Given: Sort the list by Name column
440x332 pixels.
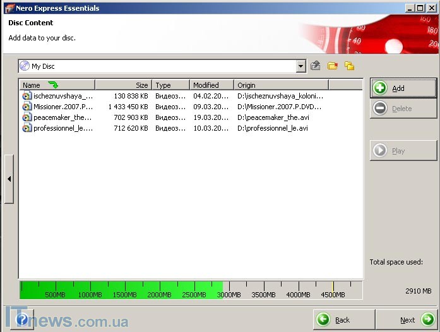Looking at the screenshot, I should [57, 85].
